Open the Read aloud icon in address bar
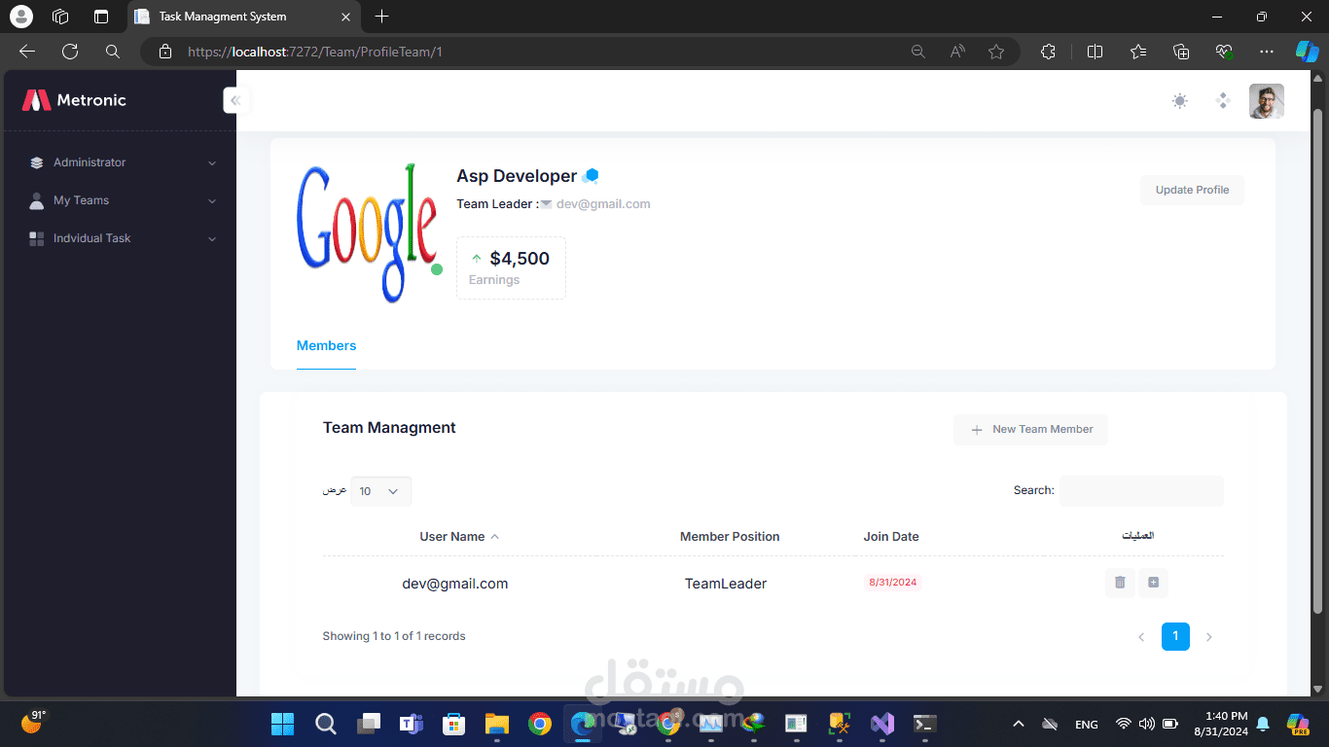Image resolution: width=1329 pixels, height=747 pixels. [x=957, y=52]
